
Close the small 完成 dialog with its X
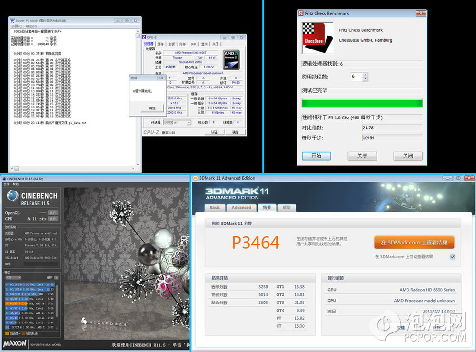tap(161, 78)
